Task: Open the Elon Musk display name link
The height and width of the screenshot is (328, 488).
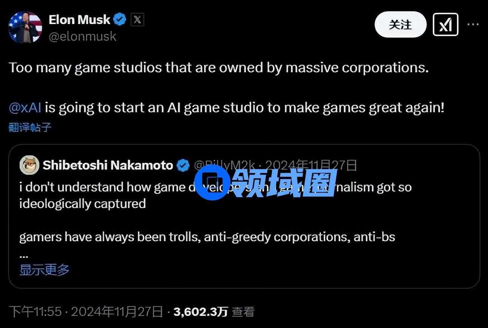Action: pos(79,20)
